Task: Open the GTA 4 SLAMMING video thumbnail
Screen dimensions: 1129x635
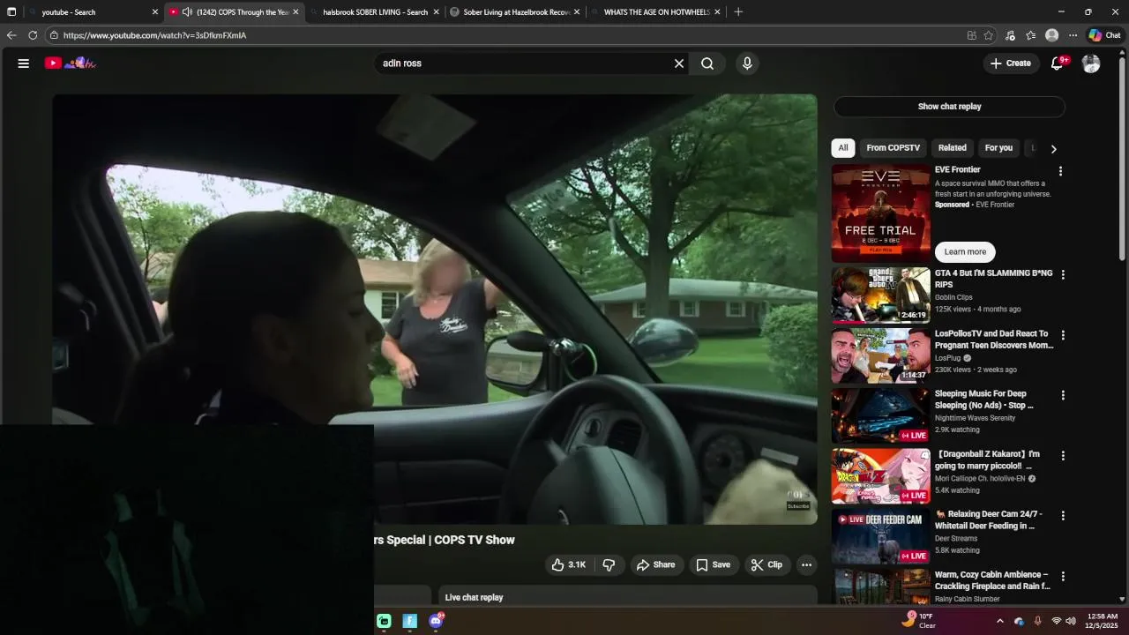Action: click(880, 295)
